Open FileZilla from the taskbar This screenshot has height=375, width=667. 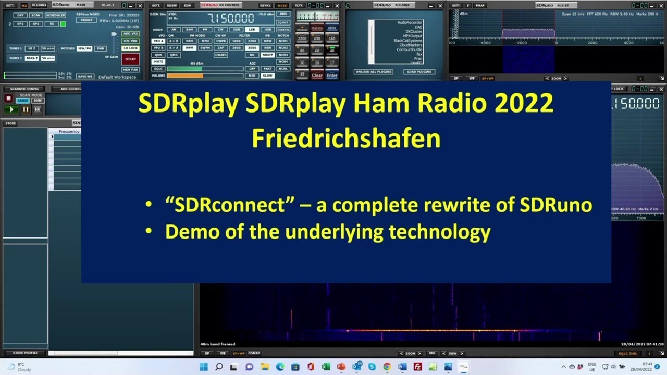(417, 367)
